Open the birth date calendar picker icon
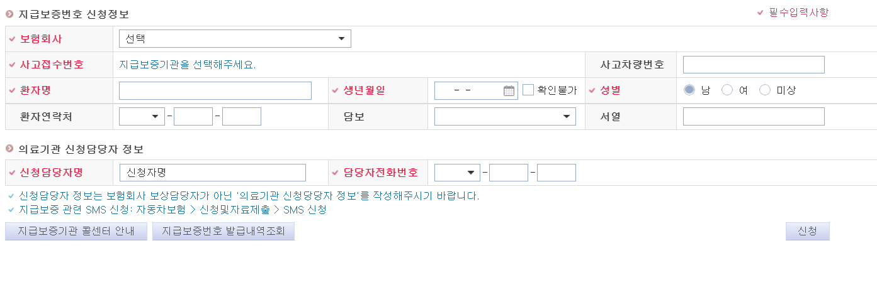 click(509, 90)
